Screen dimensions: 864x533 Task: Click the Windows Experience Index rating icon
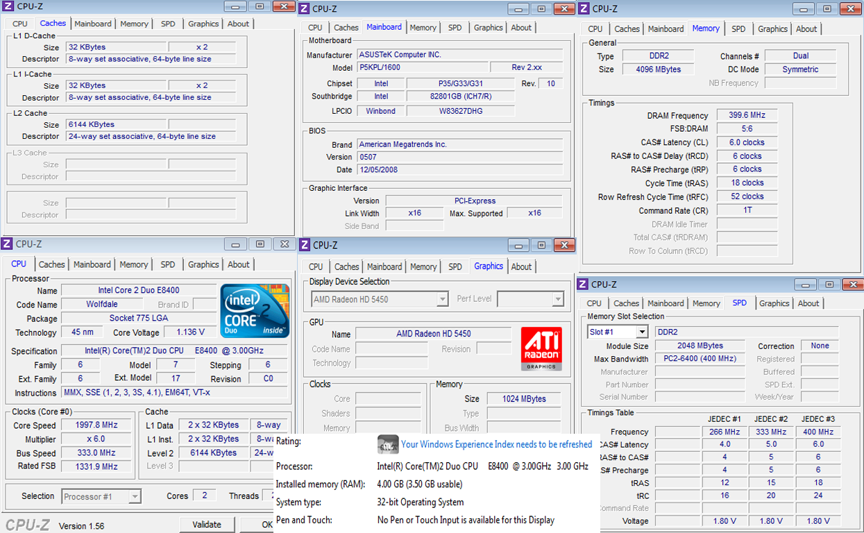point(388,444)
